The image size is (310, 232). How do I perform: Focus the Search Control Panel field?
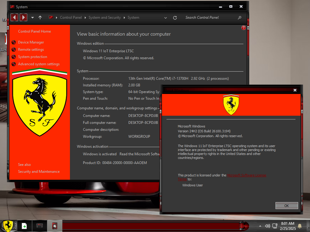[209, 17]
